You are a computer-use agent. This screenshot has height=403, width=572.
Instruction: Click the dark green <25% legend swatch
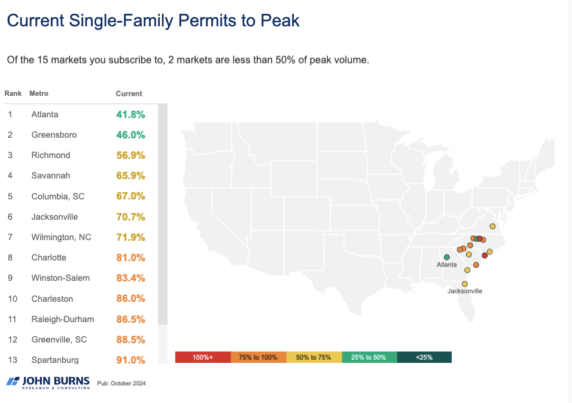pyautogui.click(x=424, y=357)
